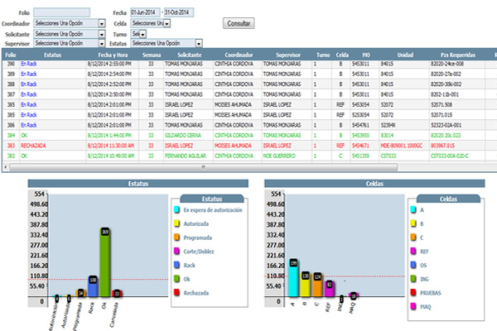
Task: Click the horizontal scrollbar below the table
Action: pos(248,163)
